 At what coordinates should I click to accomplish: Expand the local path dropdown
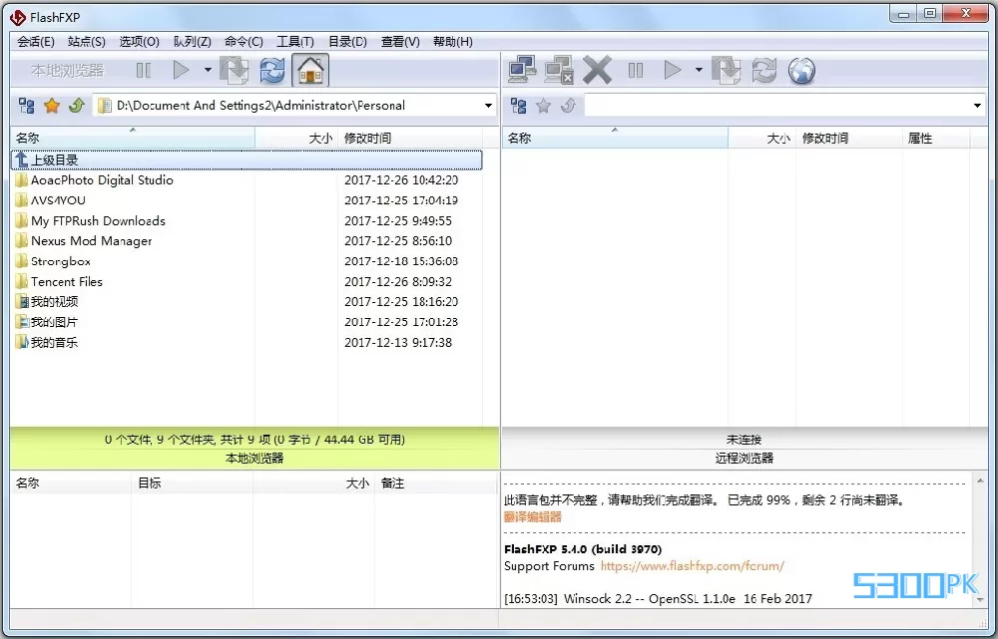click(x=488, y=106)
